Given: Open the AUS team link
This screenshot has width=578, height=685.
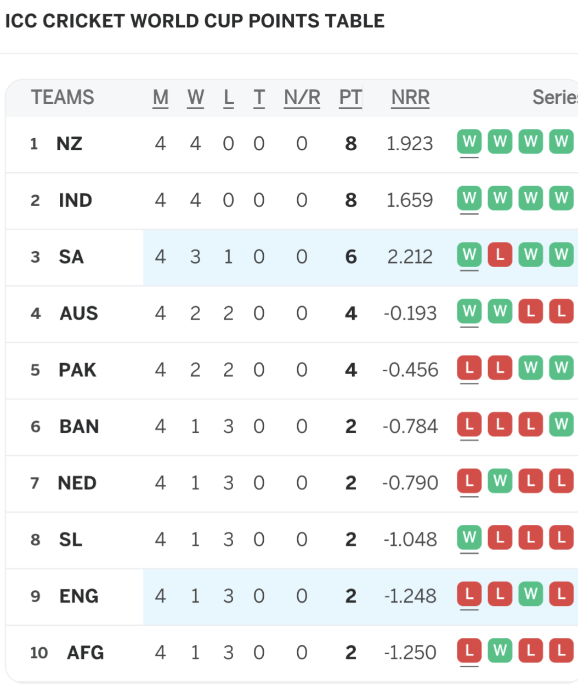Looking at the screenshot, I should click(78, 313).
